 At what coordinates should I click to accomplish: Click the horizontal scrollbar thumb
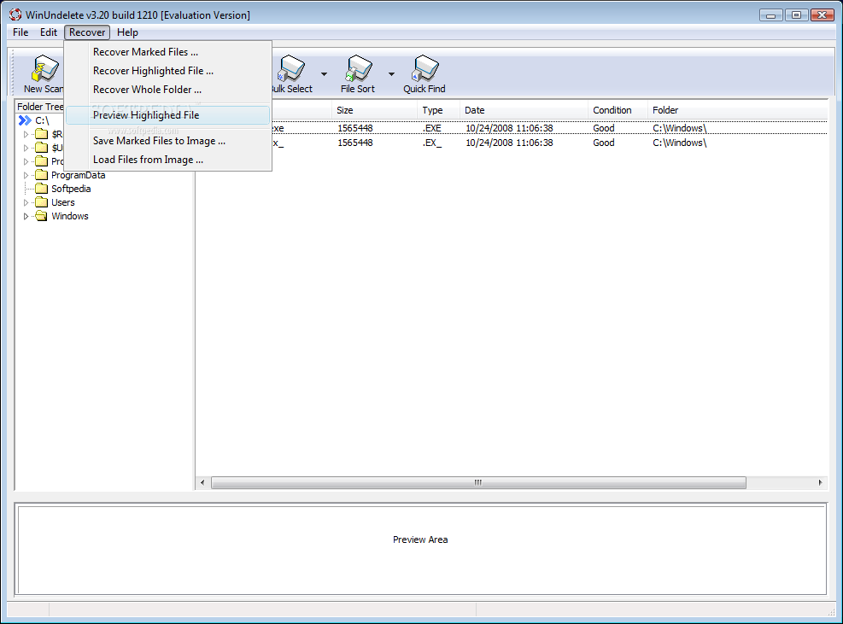(478, 482)
